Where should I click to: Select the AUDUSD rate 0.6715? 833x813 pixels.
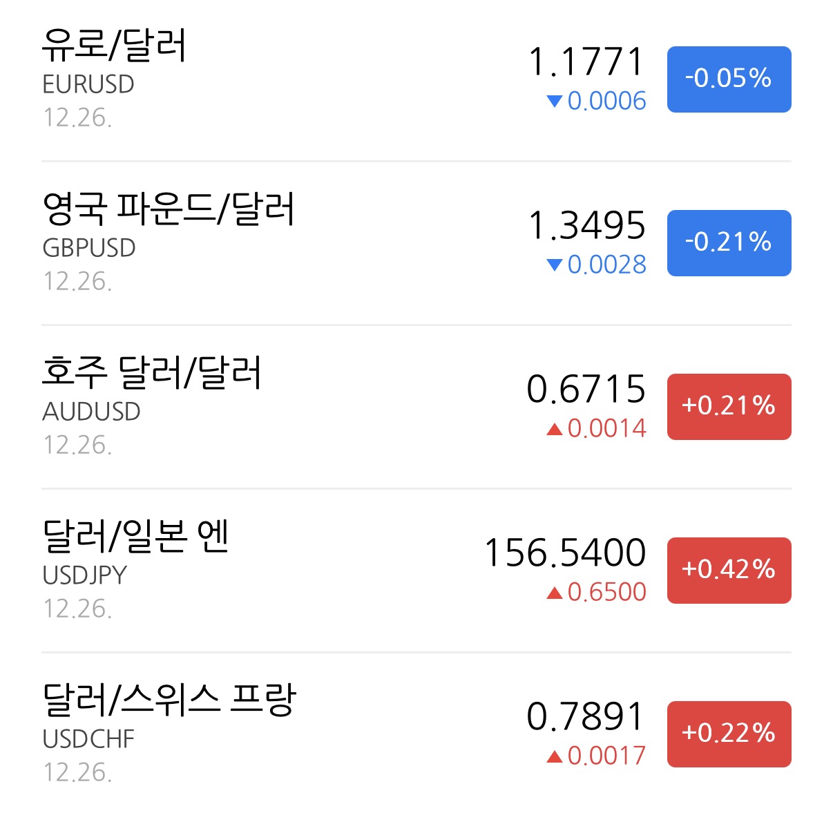586,390
